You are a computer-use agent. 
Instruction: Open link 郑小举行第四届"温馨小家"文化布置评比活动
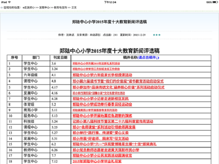coord(99,93)
